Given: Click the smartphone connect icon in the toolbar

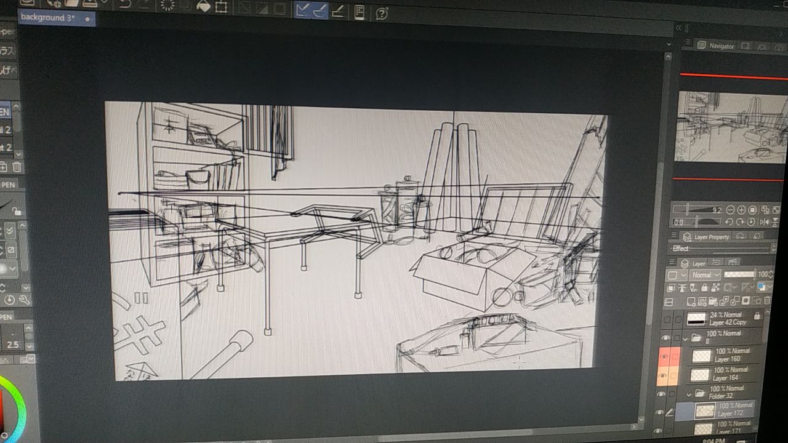Looking at the screenshot, I should point(360,12).
